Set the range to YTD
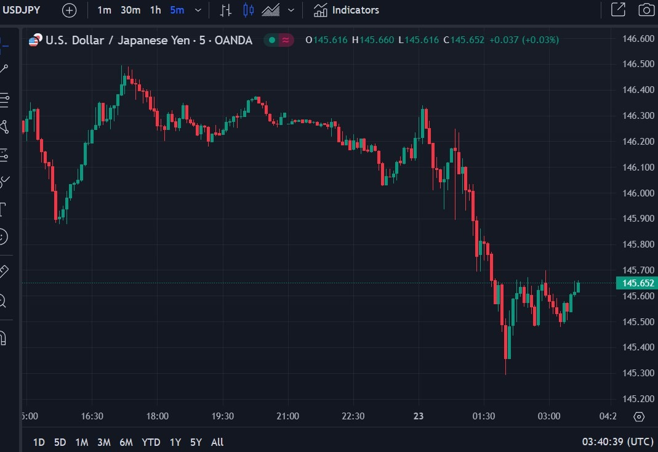The width and height of the screenshot is (658, 452). pos(151,442)
